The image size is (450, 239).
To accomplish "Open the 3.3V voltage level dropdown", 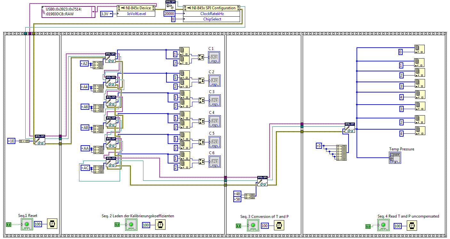I will pyautogui.click(x=111, y=14).
